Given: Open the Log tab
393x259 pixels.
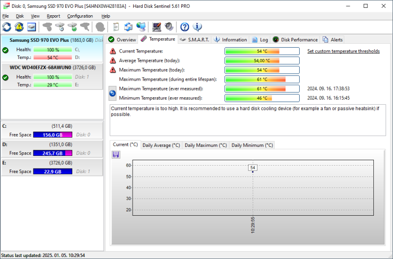Looking at the screenshot, I should click(x=260, y=40).
